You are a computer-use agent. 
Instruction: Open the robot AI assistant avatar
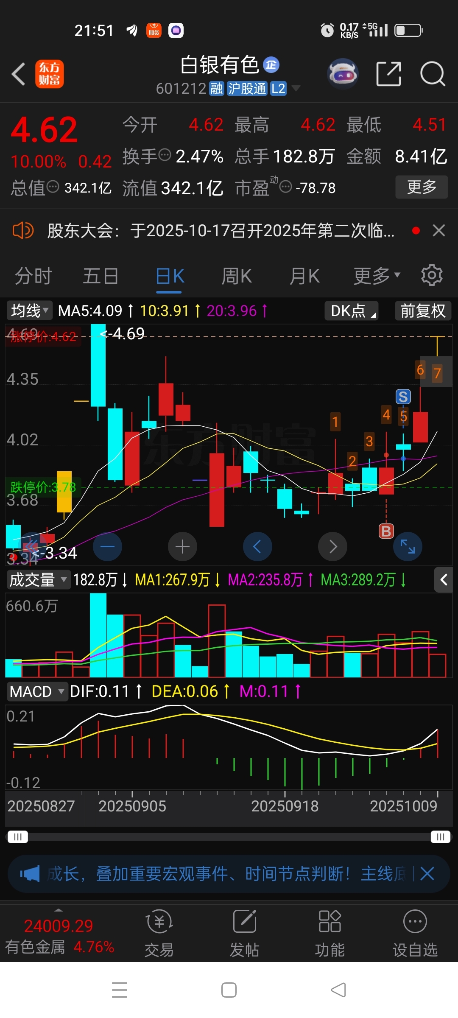pos(343,74)
